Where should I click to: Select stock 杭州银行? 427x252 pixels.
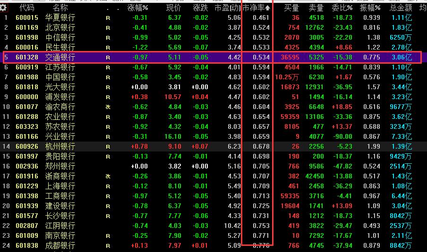pyautogui.click(x=60, y=146)
